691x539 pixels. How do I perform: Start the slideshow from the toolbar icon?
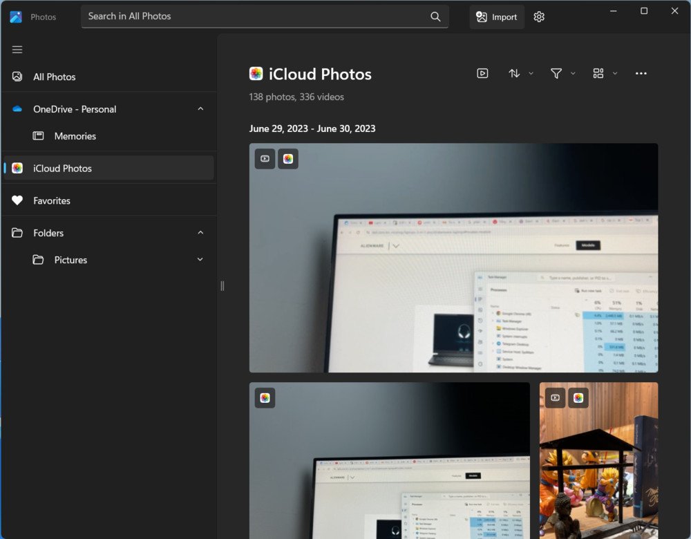tap(482, 73)
